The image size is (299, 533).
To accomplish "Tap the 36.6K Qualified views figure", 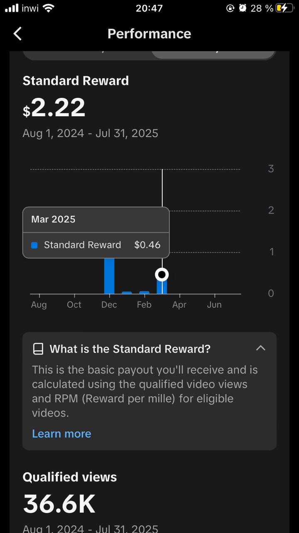I will [59, 503].
